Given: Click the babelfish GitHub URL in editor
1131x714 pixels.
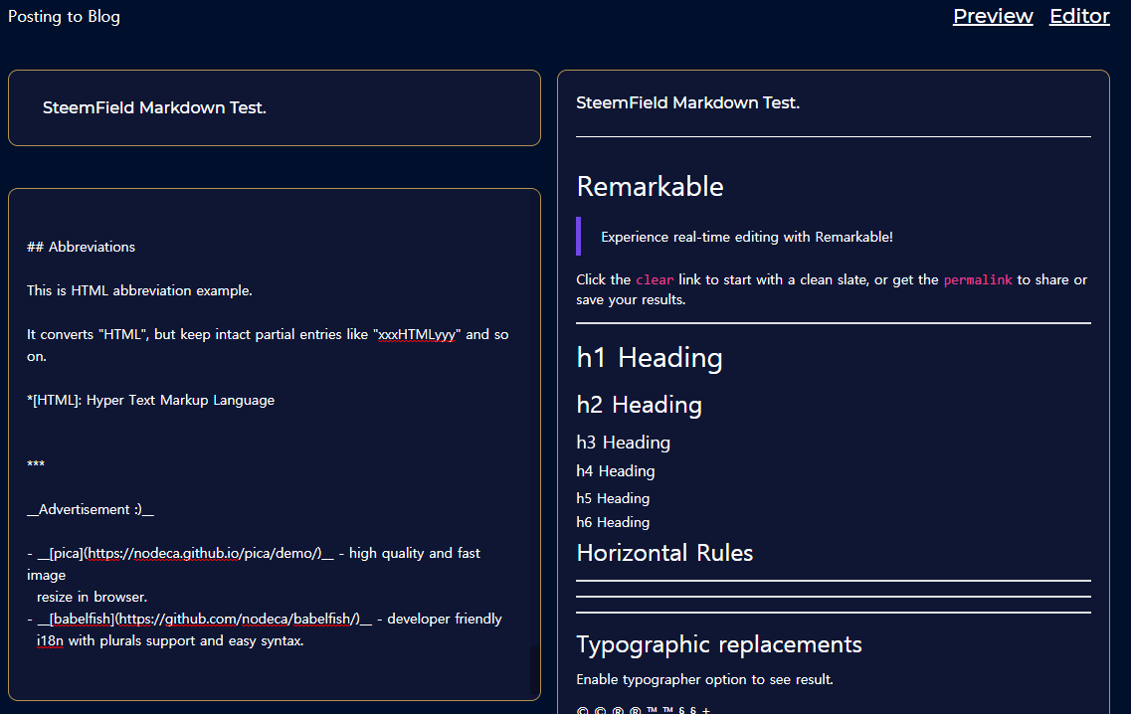Looking at the screenshot, I should point(240,619).
